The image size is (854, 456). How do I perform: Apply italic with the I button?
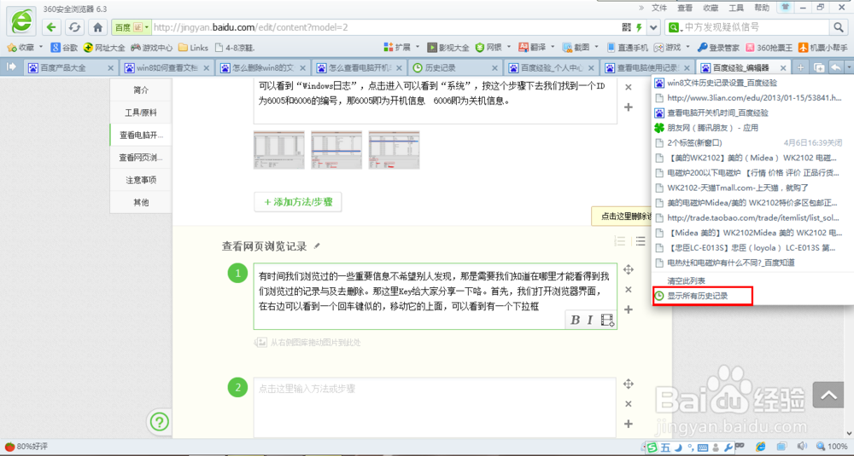tap(590, 320)
